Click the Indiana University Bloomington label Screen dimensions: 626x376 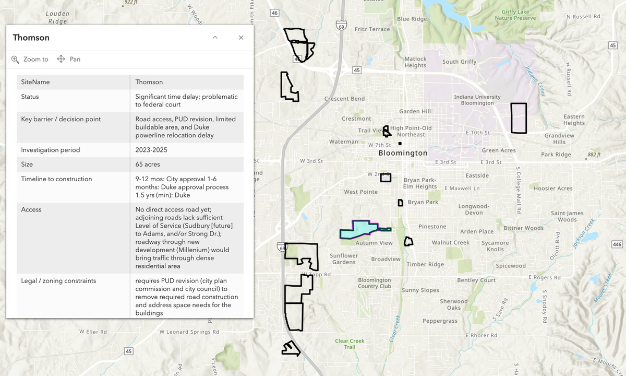pos(477,100)
